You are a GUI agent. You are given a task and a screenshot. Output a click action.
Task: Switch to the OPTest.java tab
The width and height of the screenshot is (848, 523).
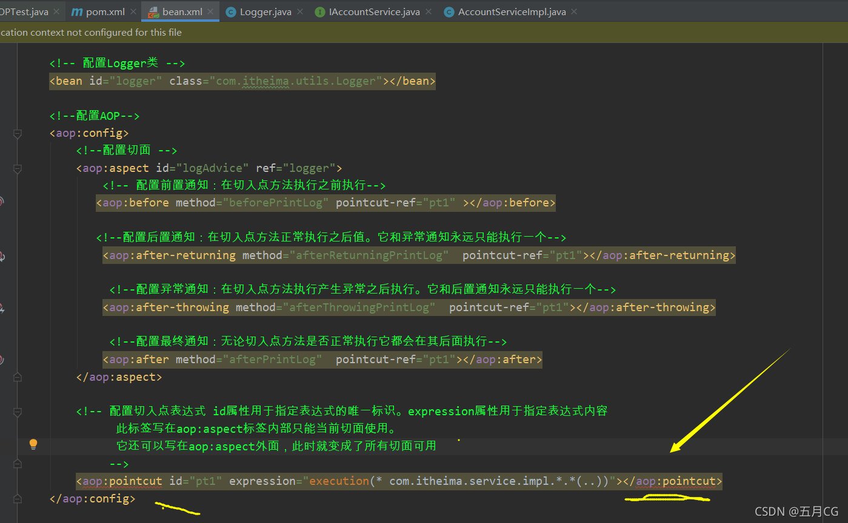point(30,12)
